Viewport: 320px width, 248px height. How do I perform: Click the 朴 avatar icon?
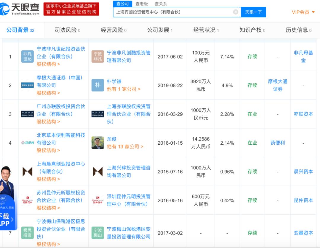point(97,85)
